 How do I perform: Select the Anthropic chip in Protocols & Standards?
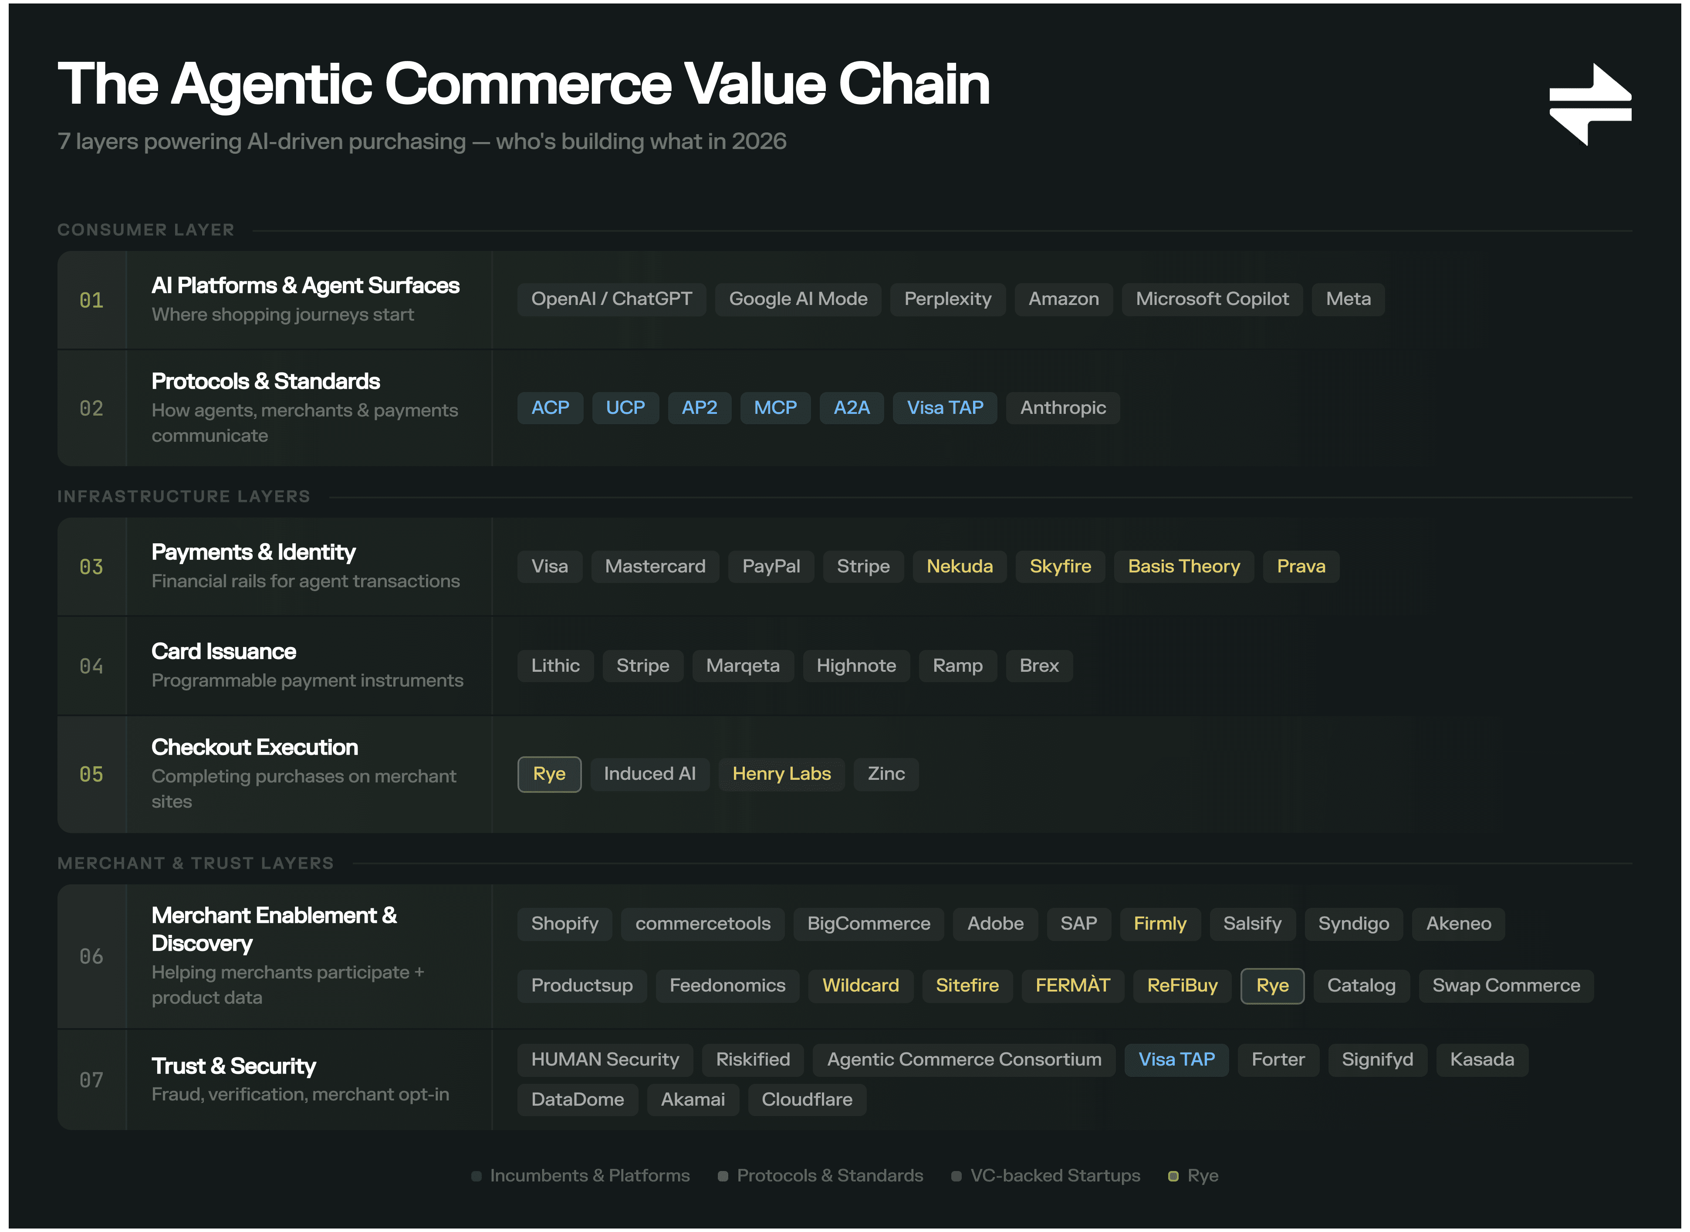pos(1062,408)
